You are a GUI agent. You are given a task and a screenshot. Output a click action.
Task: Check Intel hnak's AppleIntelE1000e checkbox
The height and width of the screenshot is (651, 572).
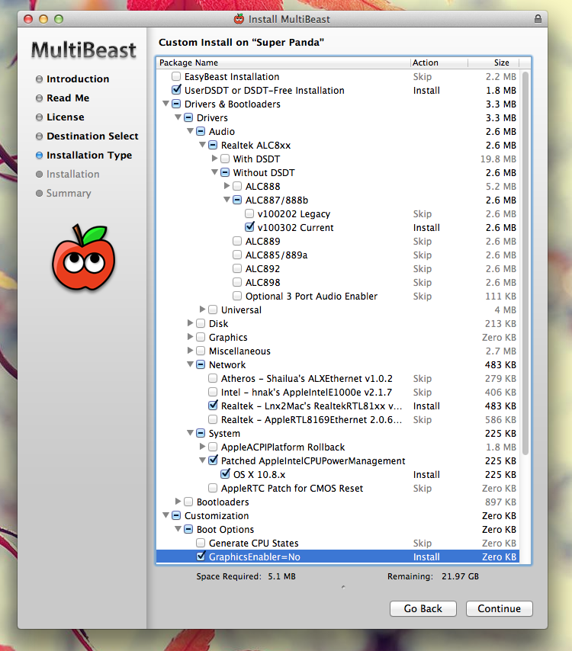pyautogui.click(x=213, y=392)
